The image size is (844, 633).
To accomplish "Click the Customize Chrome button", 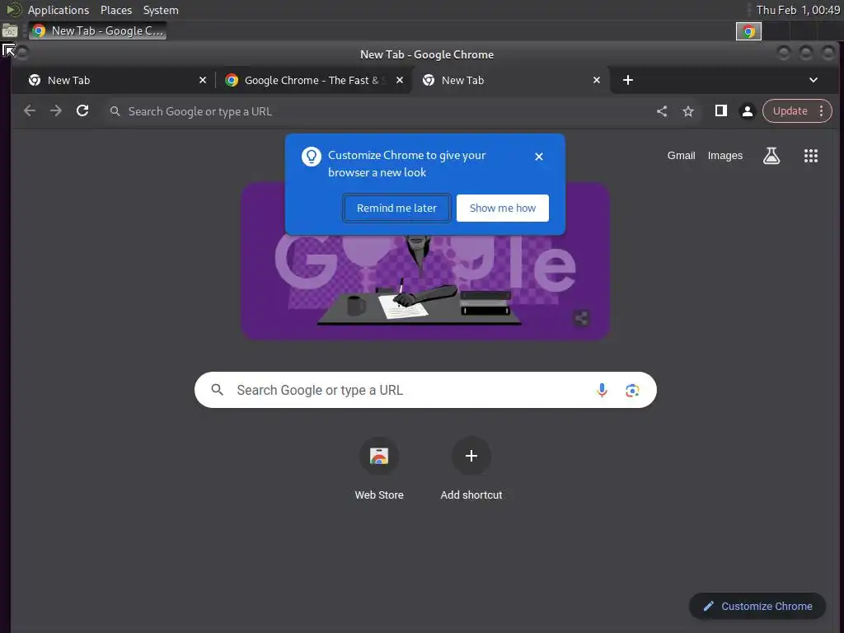I will [x=757, y=606].
